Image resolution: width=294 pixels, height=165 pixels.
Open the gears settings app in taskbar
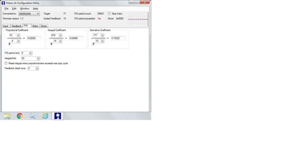click(32, 116)
